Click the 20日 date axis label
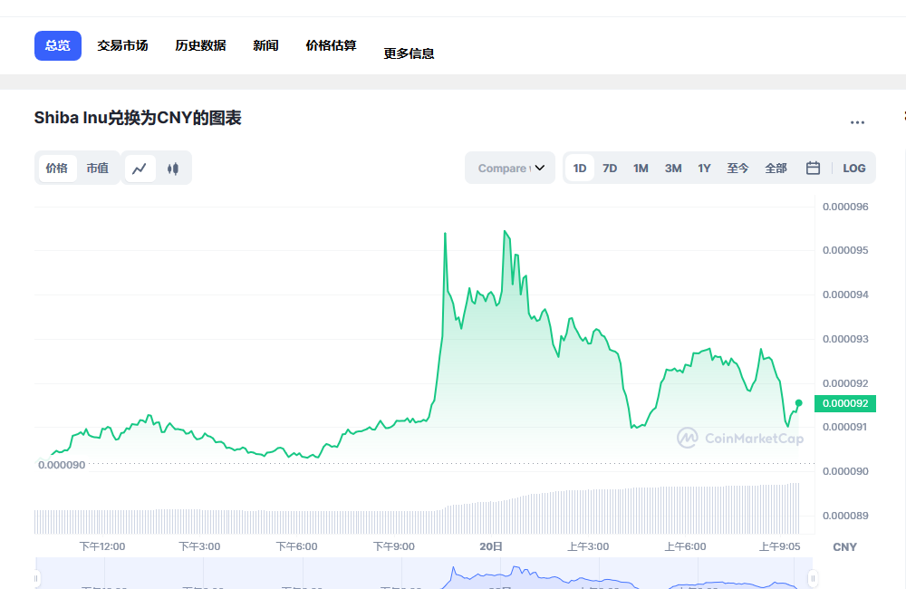Image resolution: width=906 pixels, height=589 pixels. tap(491, 546)
